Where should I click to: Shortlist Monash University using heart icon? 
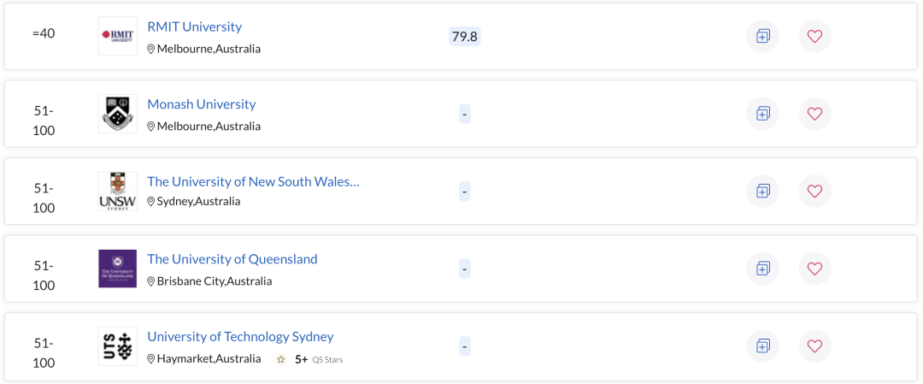pos(814,114)
